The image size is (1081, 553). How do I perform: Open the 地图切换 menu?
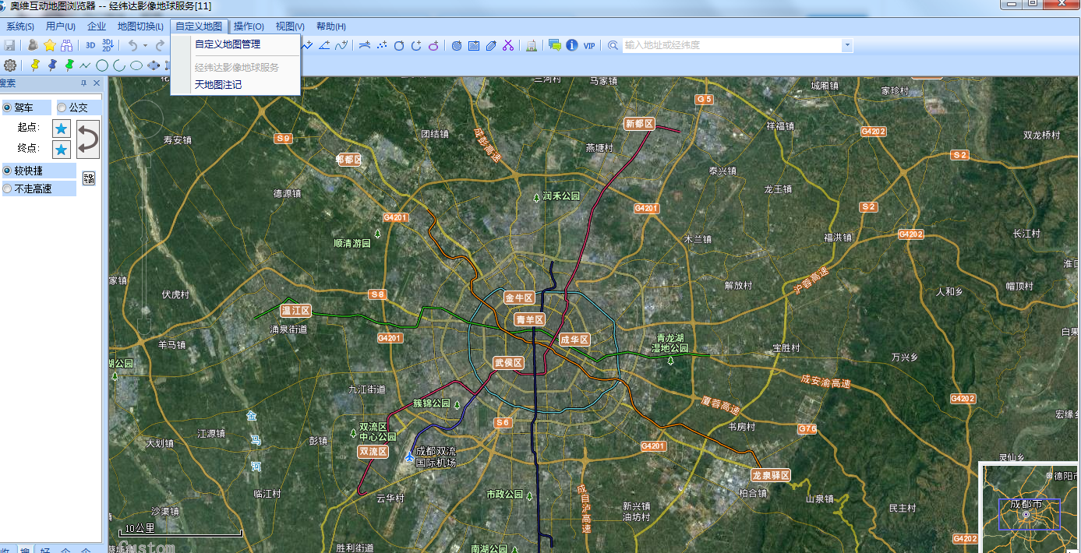pos(140,26)
